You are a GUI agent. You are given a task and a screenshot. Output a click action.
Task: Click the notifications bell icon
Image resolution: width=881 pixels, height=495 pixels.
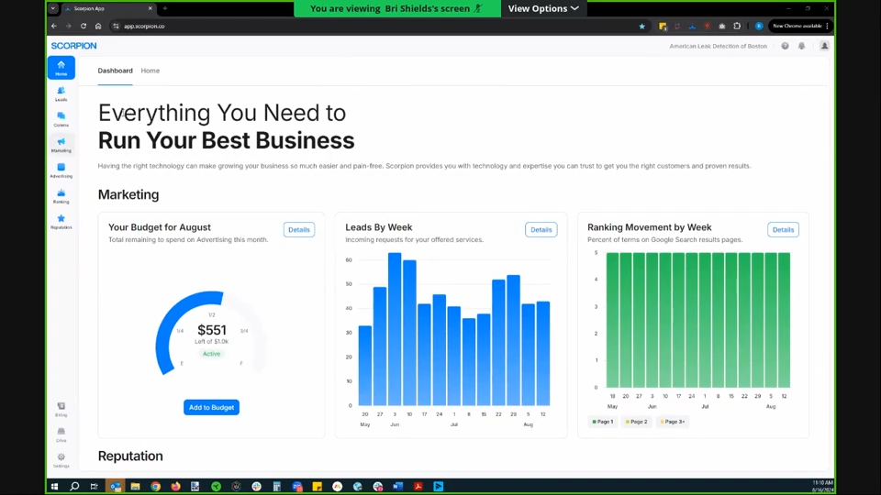click(x=801, y=46)
